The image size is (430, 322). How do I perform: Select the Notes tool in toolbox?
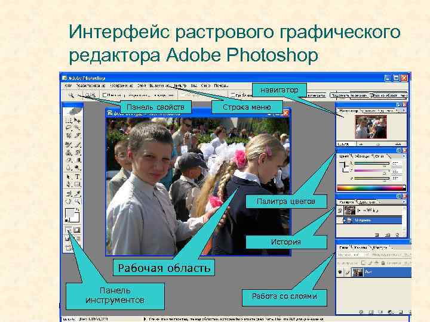coord(69,194)
